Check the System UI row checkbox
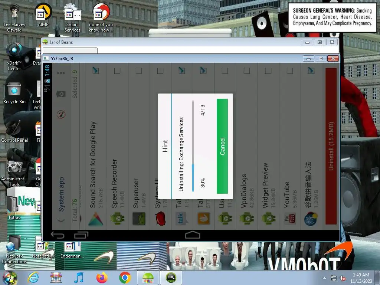The image size is (380, 285). pos(160,71)
